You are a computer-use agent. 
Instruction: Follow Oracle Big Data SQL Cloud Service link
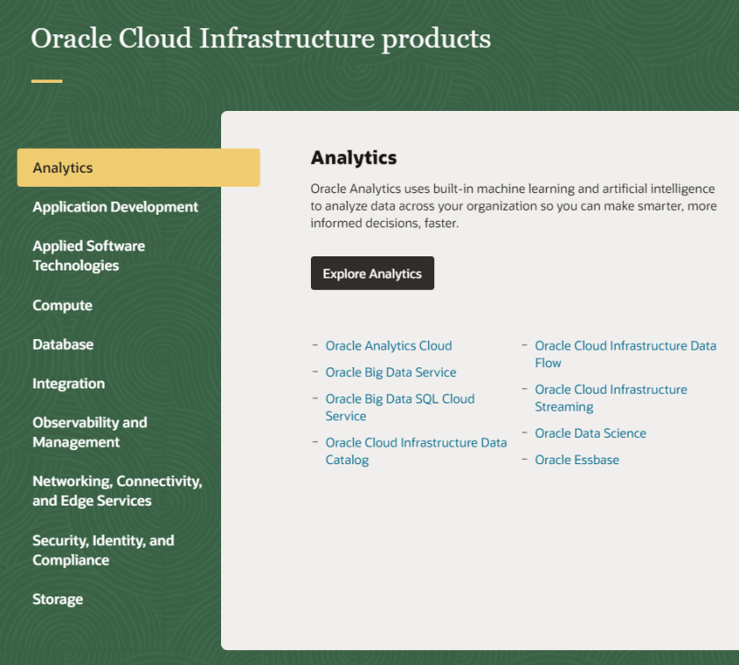pos(399,407)
